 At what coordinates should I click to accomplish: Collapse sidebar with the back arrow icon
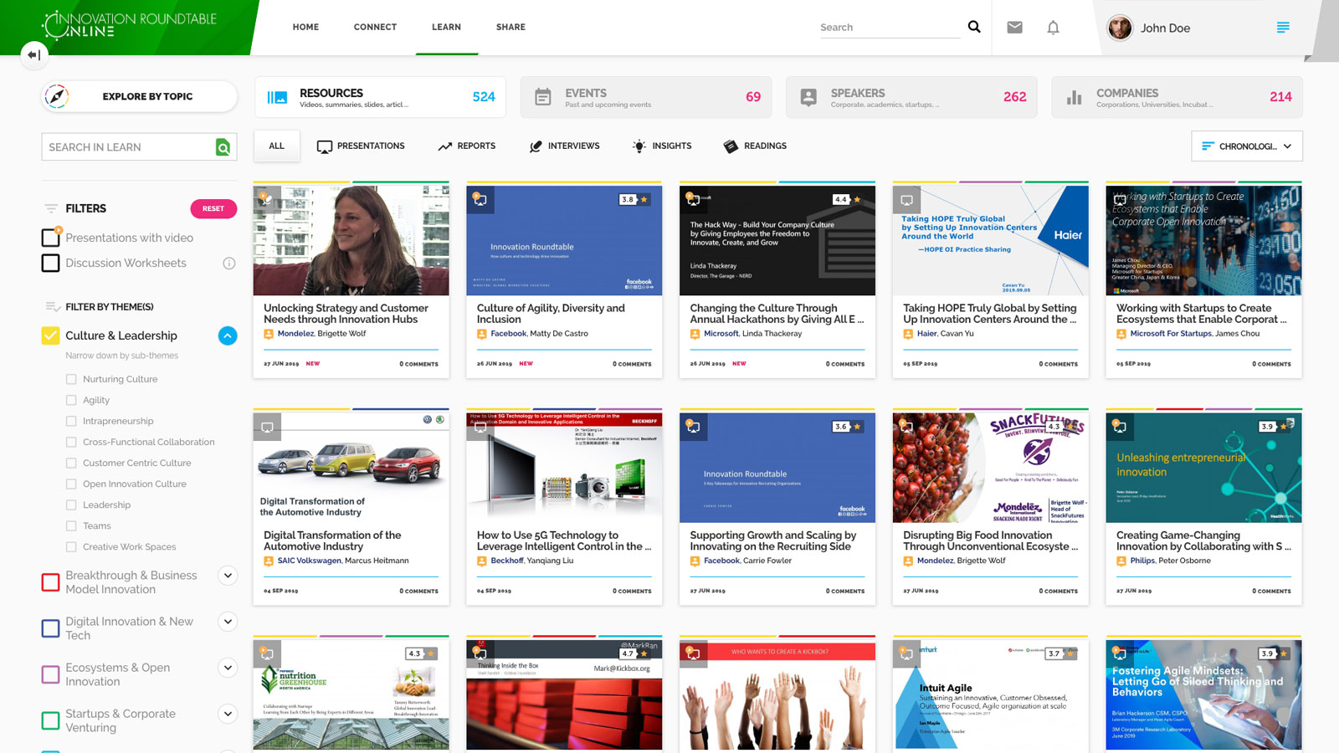[34, 55]
